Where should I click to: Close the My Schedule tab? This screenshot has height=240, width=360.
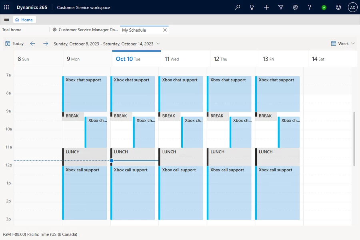click(x=164, y=30)
